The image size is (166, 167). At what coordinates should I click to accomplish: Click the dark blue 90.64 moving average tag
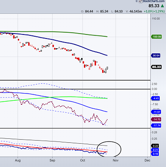(156, 56)
